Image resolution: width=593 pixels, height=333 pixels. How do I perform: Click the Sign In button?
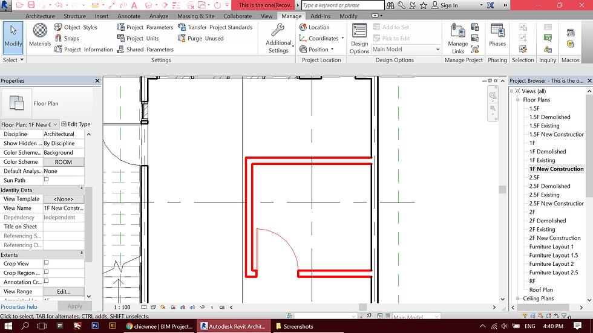pyautogui.click(x=445, y=5)
